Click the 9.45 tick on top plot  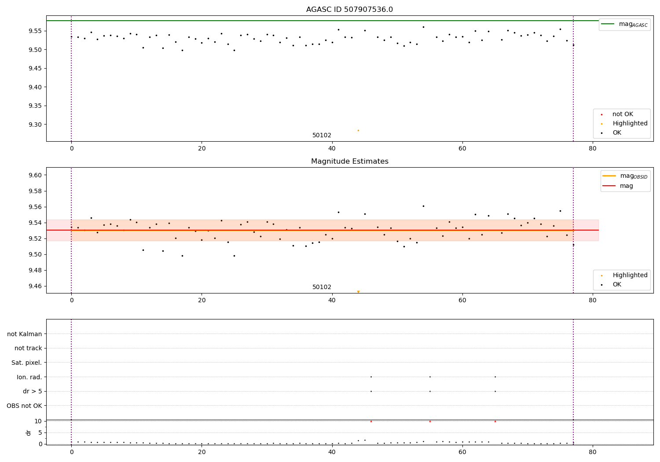tap(34, 69)
